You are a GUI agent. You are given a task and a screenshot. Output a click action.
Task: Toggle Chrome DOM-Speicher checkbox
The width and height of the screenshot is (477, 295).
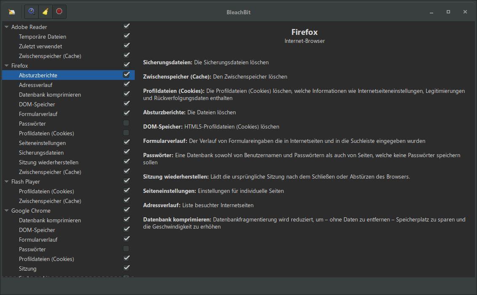[x=126, y=229]
